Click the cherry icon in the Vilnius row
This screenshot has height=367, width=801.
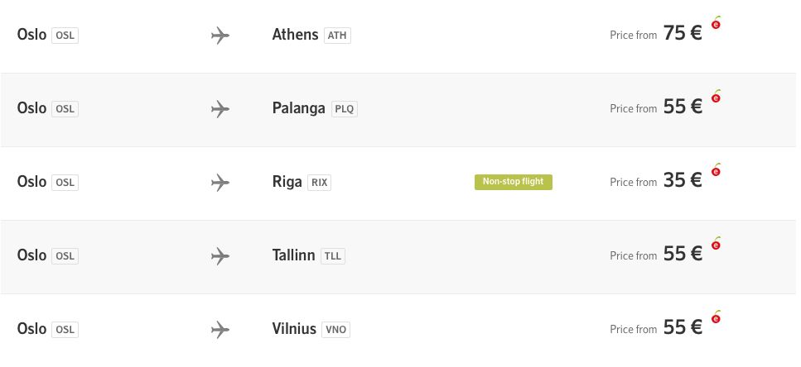717,317
